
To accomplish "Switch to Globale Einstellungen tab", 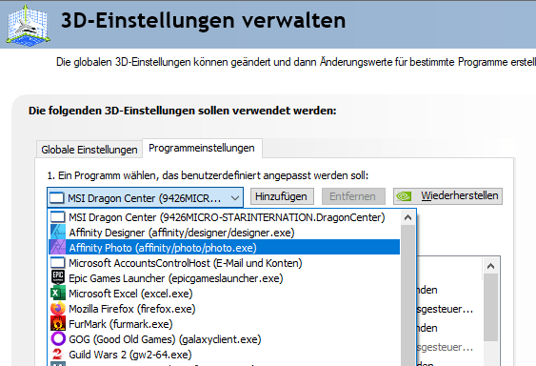I will pyautogui.click(x=89, y=150).
